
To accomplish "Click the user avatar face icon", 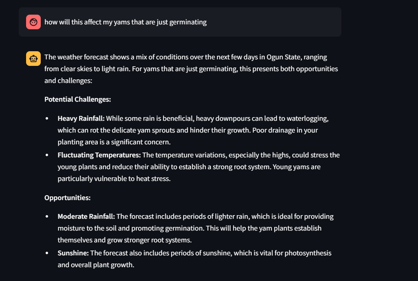I will [x=33, y=22].
